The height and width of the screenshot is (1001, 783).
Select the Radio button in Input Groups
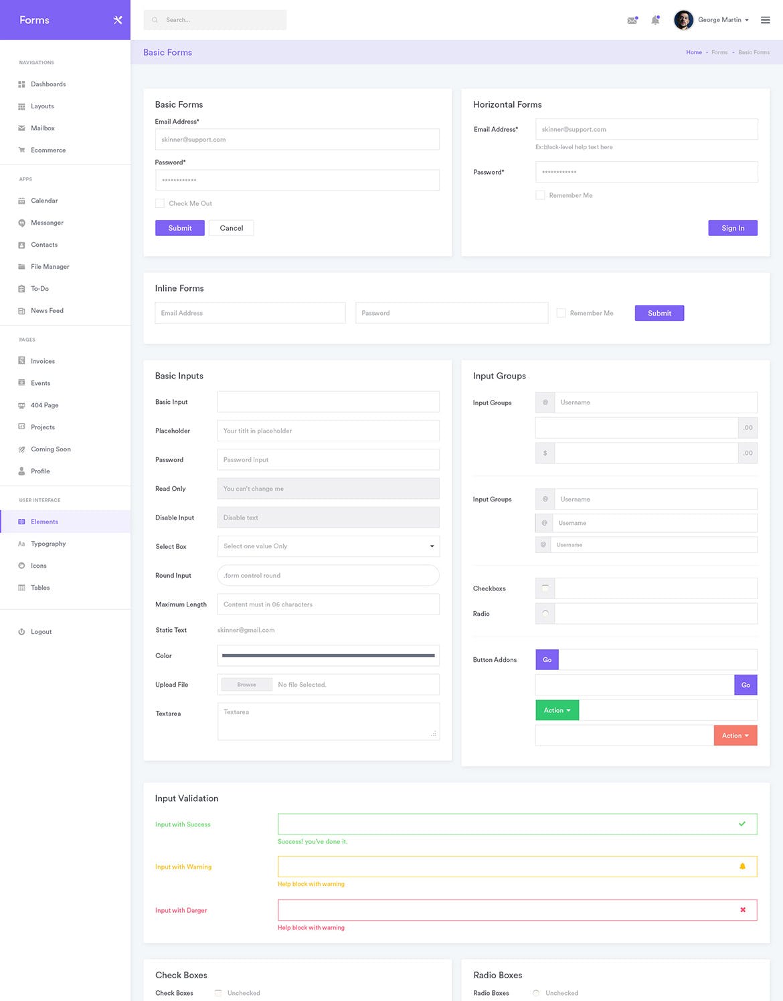(545, 613)
